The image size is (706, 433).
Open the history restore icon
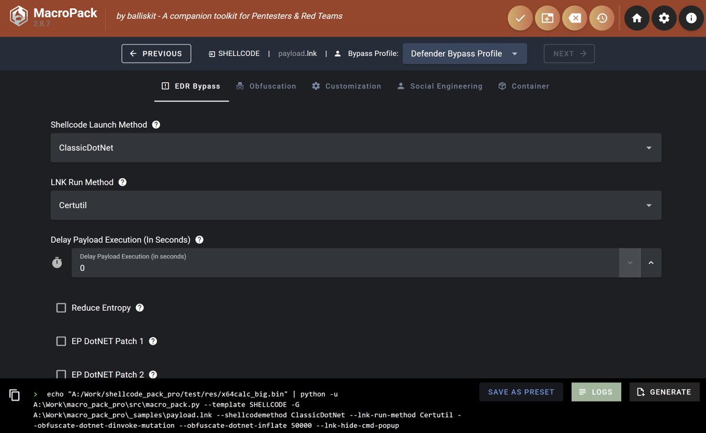[602, 18]
